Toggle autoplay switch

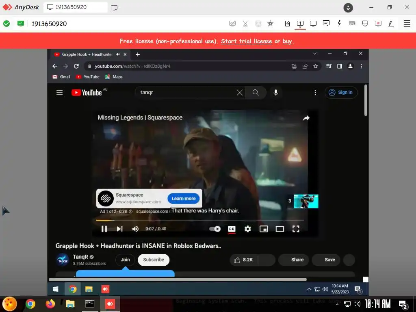[215, 229]
